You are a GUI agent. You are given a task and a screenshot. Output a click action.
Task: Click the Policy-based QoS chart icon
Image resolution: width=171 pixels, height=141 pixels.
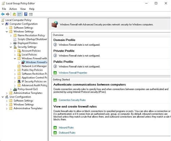click(15, 89)
